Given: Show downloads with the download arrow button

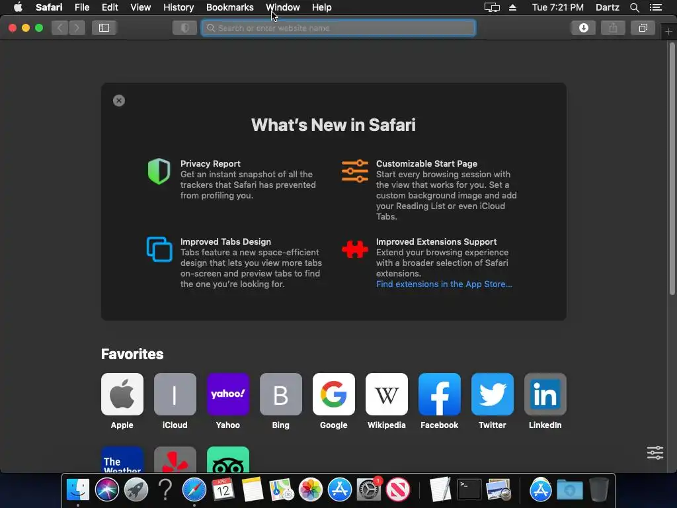Looking at the screenshot, I should click(583, 28).
